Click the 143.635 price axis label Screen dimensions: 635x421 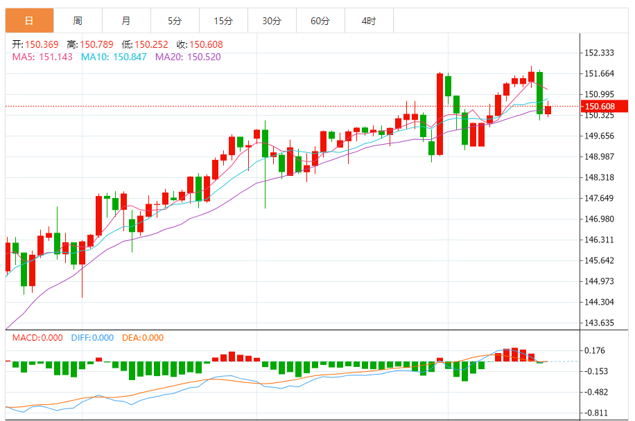pos(599,323)
